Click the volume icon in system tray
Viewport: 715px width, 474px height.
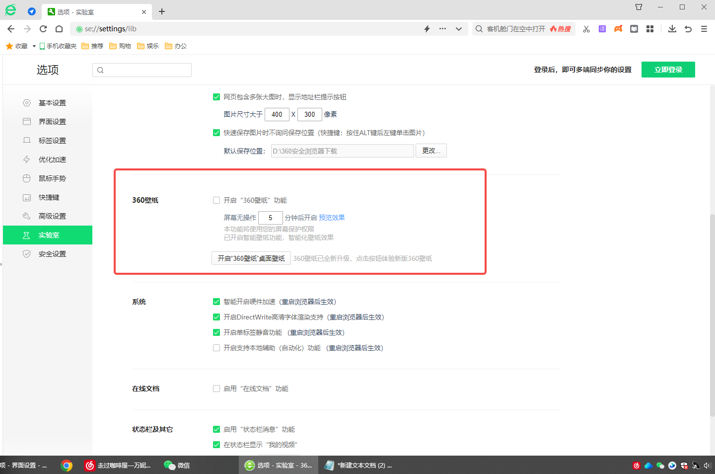708,466
